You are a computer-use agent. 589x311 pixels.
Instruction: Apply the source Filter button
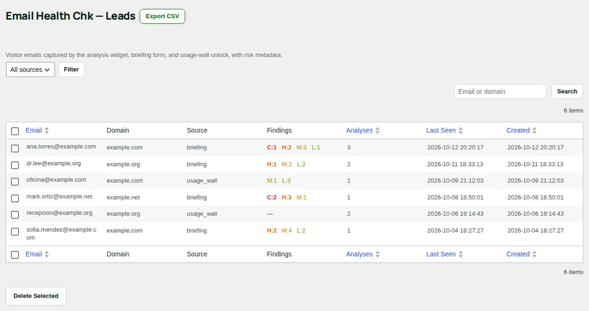pyautogui.click(x=71, y=70)
